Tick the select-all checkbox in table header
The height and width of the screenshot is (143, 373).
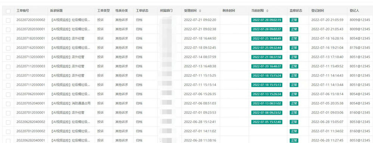point(8,11)
